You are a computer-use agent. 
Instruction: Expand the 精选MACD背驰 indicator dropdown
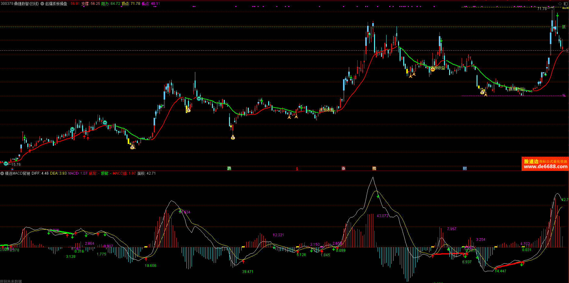(x=2, y=173)
